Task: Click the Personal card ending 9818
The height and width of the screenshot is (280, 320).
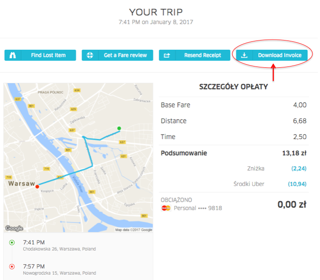Action: click(197, 208)
